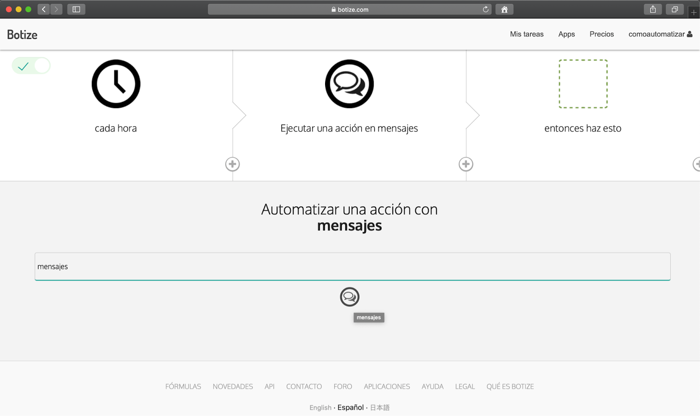Select the cada hora step label

click(x=116, y=128)
